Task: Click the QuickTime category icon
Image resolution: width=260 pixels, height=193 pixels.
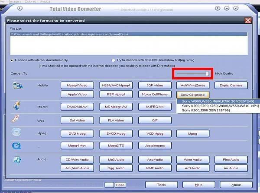Action: 16,146
